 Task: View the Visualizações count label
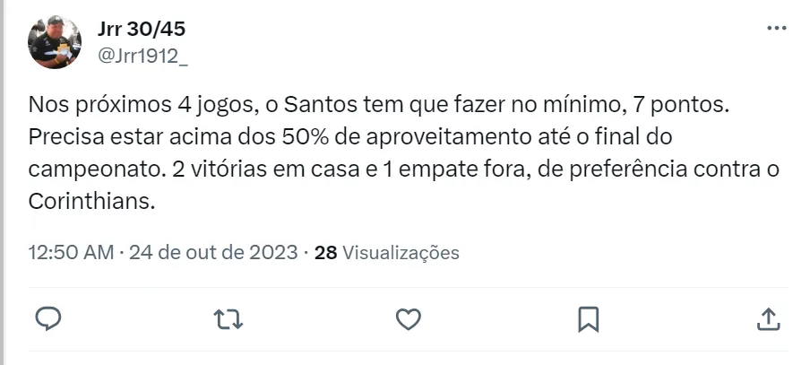(x=401, y=253)
